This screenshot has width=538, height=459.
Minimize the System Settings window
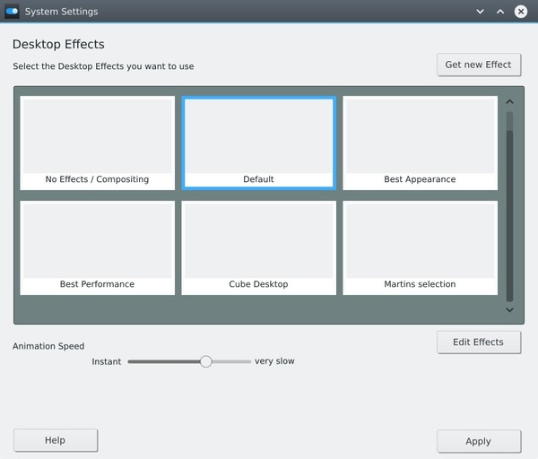point(481,12)
